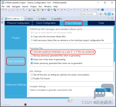
Task: Click the build hammer toolbar icon
Action: (x=23, y=10)
